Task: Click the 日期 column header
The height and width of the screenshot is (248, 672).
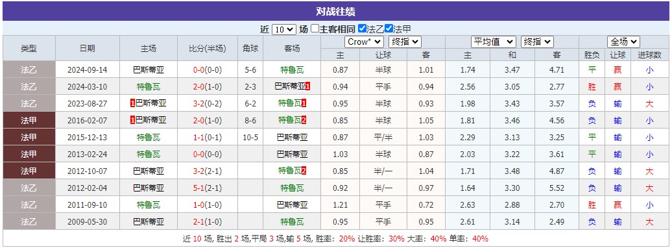Action: [x=88, y=49]
